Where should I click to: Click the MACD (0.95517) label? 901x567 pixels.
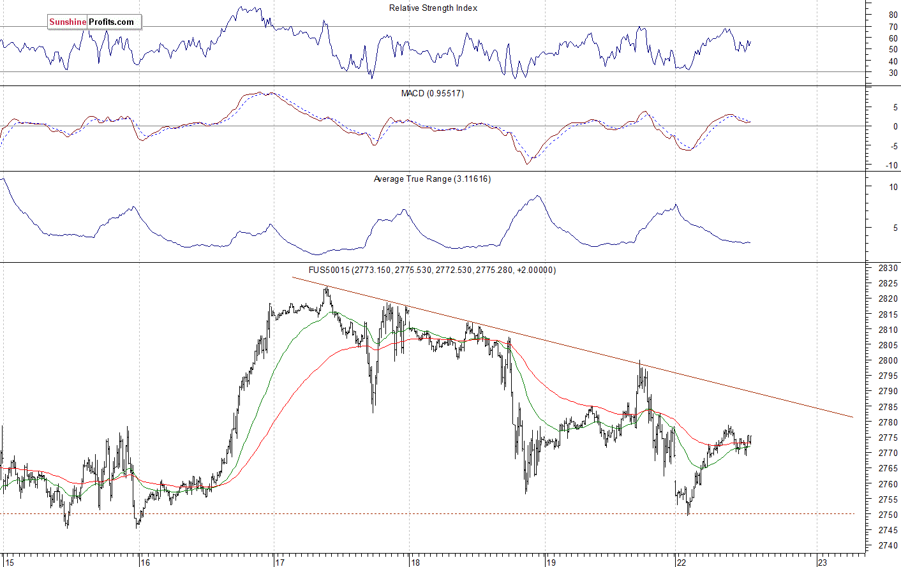433,94
